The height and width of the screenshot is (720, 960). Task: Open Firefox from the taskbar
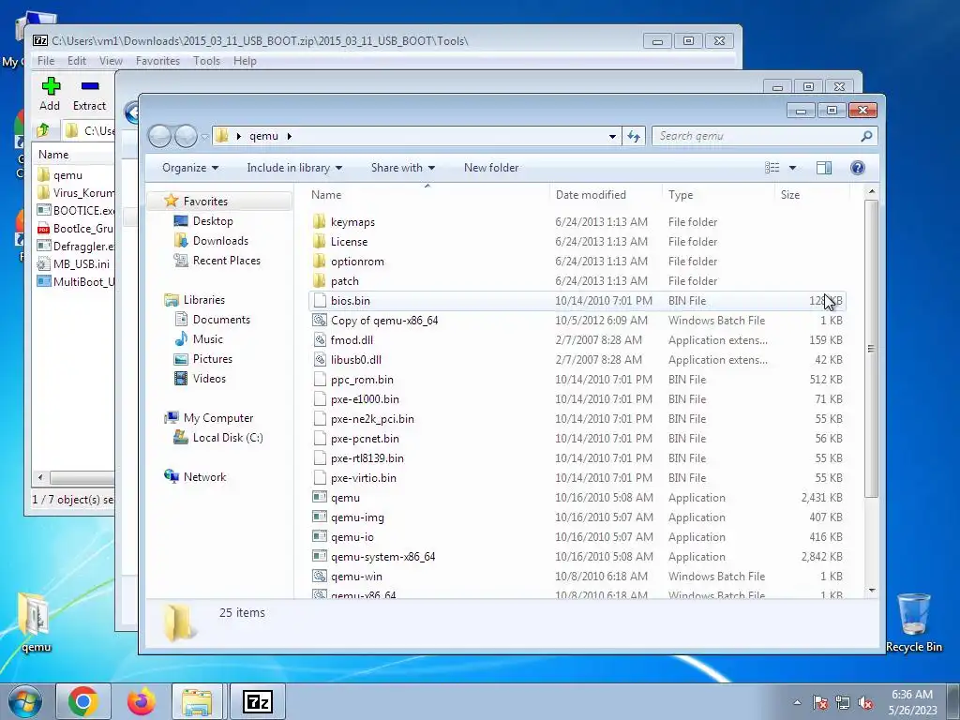pos(142,701)
